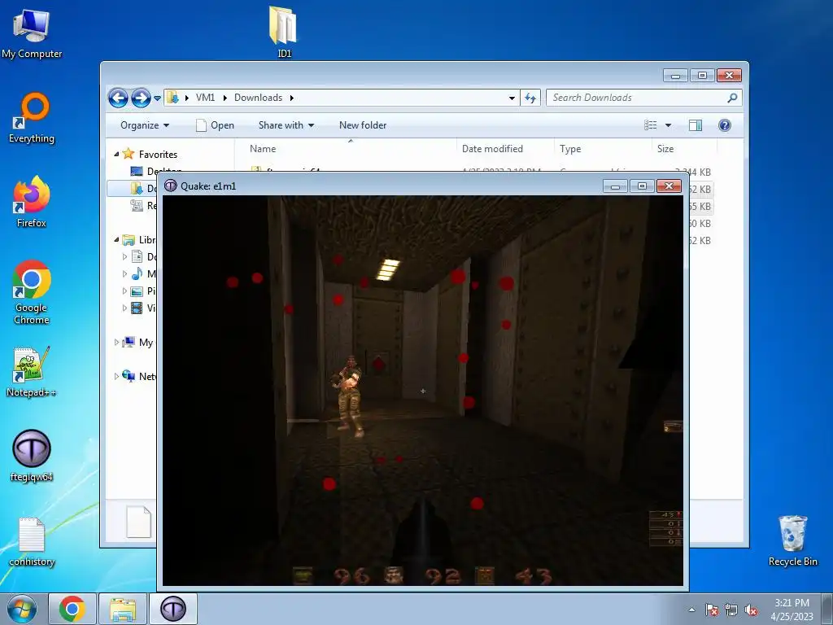Click the network tray icon

click(731, 610)
